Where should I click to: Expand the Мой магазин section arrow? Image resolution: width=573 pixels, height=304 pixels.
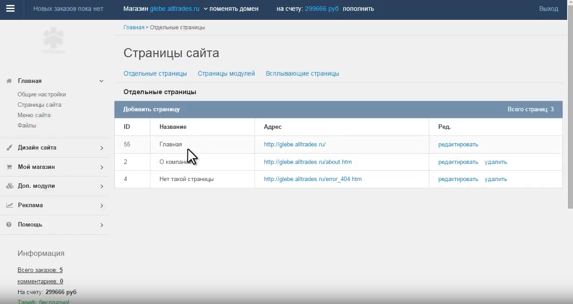tap(101, 168)
